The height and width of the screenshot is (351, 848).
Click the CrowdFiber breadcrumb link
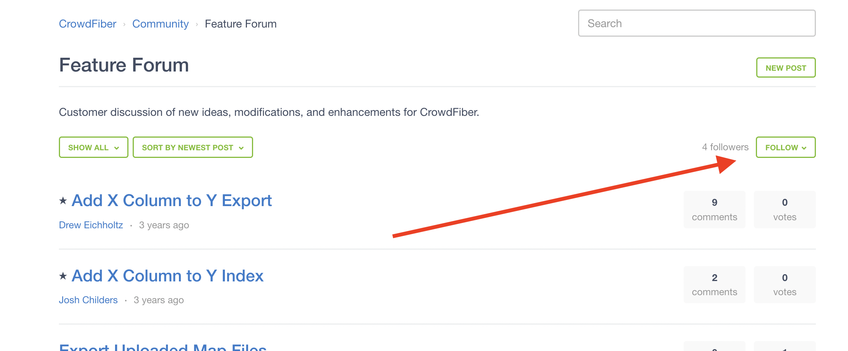point(88,24)
